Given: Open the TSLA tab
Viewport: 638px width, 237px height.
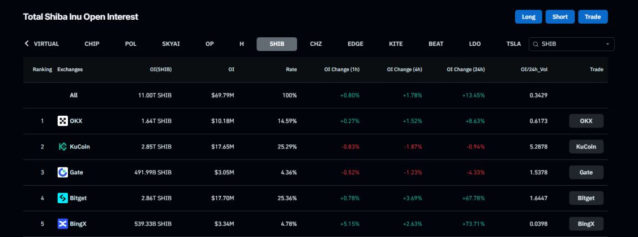Looking at the screenshot, I should [x=513, y=44].
